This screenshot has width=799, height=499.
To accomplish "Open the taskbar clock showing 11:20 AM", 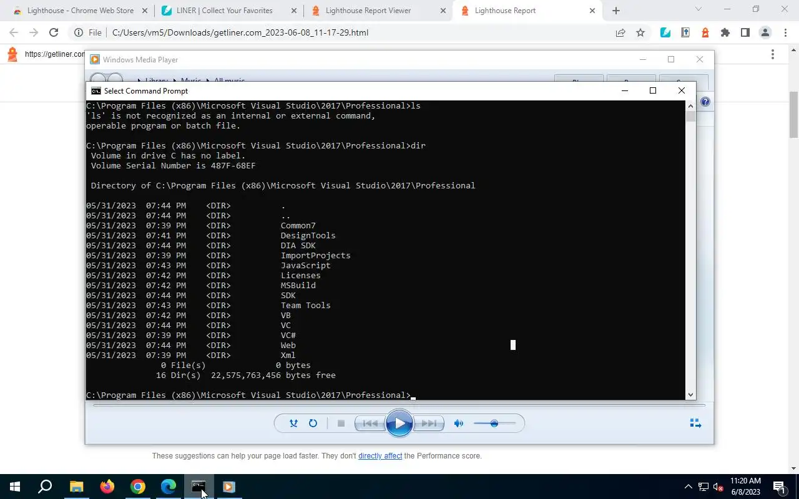I will 745,487.
